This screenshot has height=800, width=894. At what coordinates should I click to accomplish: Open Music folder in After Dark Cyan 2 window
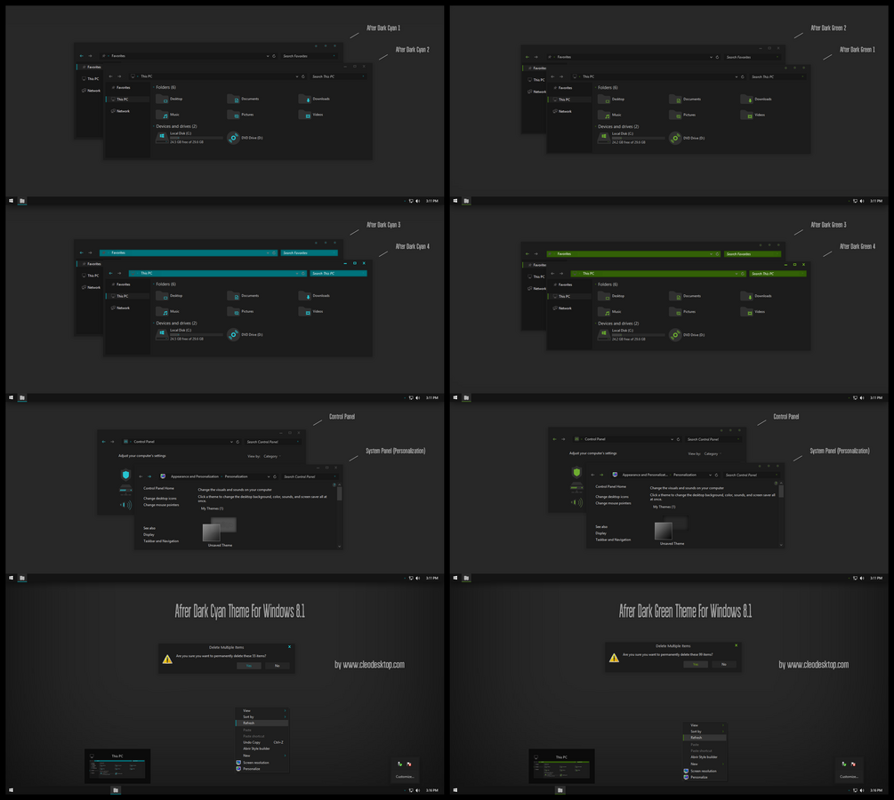(x=167, y=115)
